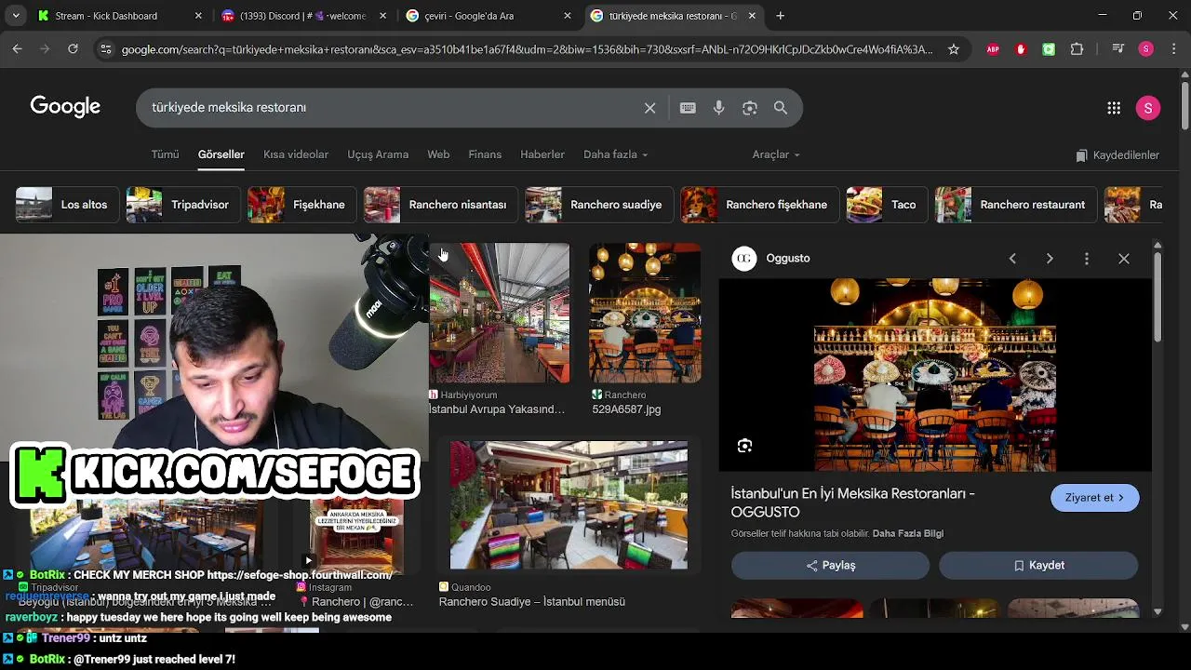Switch to Tümü results tab
This screenshot has width=1191, height=670.
click(165, 154)
